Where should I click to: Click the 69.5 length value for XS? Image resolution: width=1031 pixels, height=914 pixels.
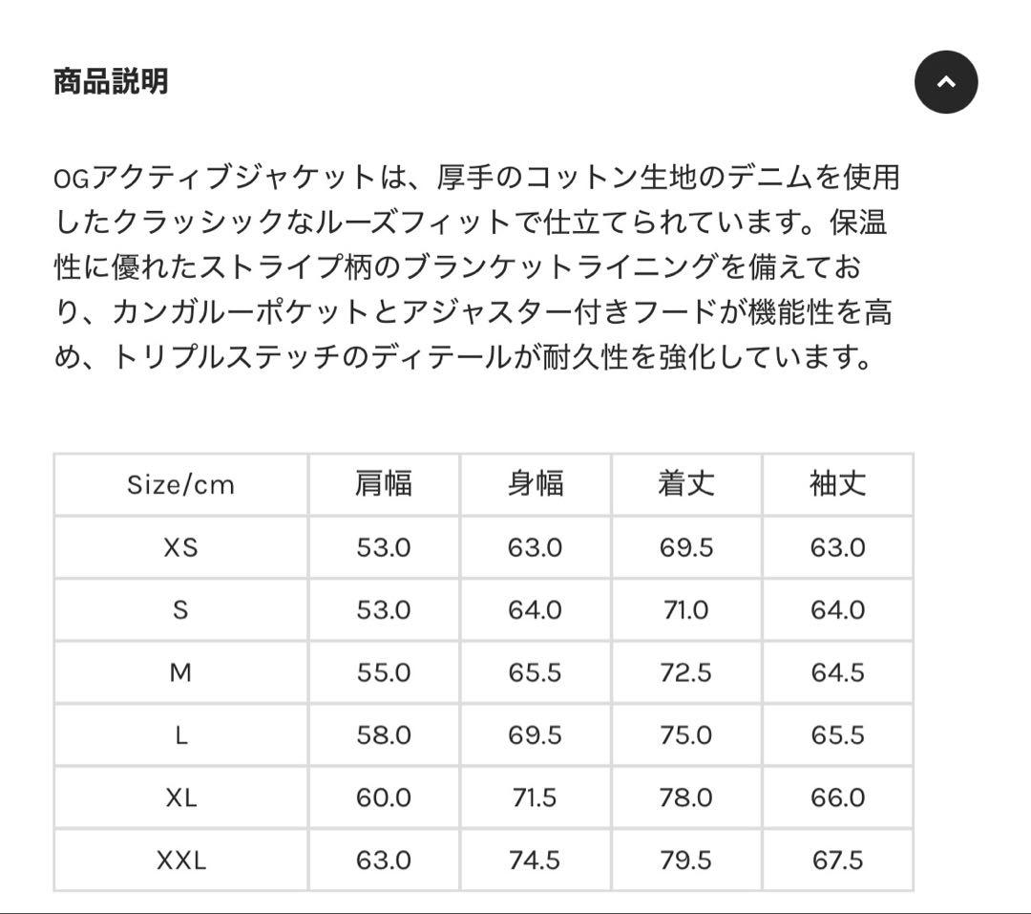685,547
